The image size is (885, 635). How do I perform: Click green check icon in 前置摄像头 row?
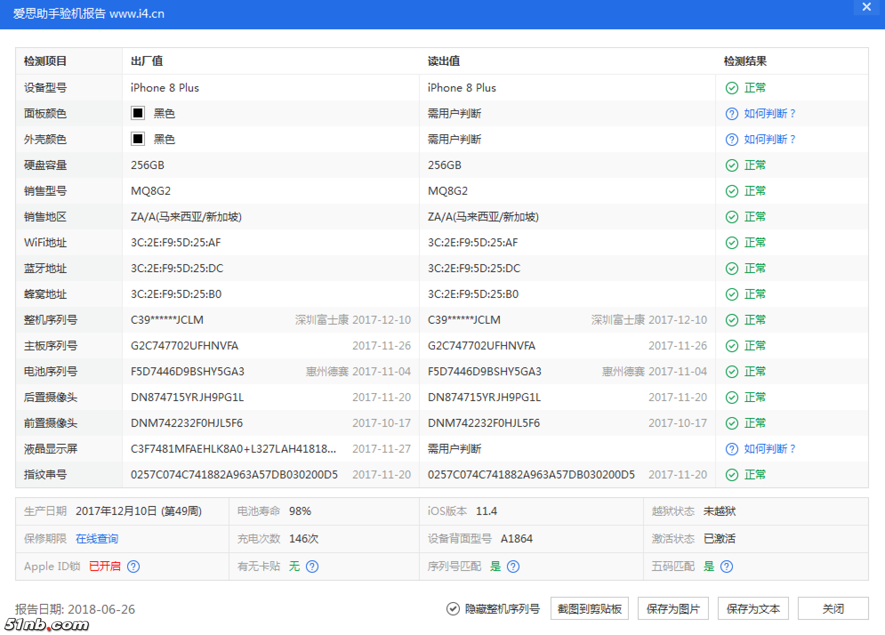tap(732, 423)
